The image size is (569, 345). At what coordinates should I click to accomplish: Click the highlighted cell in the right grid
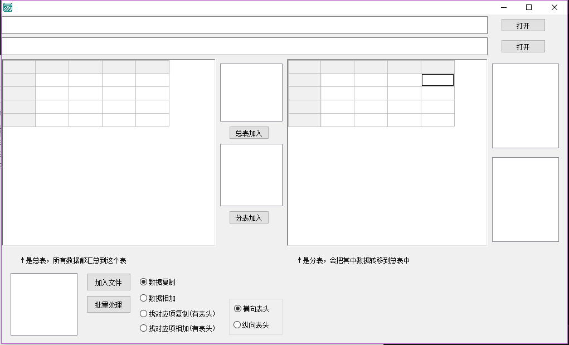coord(437,80)
